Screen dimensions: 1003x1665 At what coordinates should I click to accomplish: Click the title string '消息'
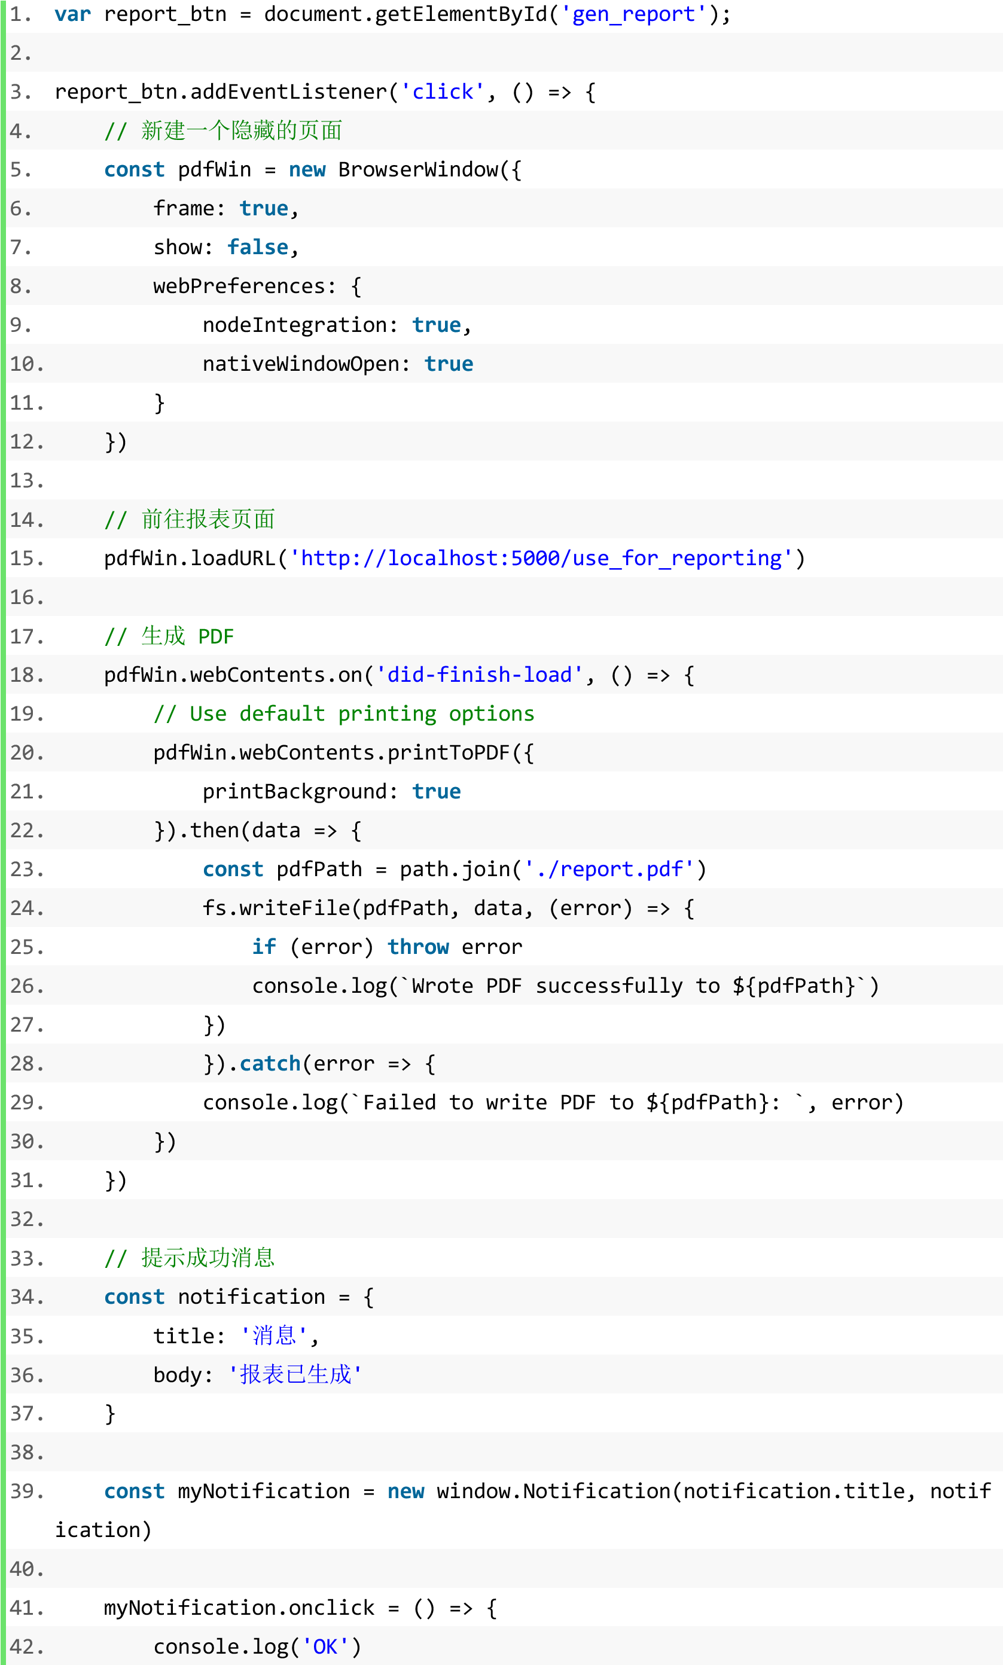pyautogui.click(x=274, y=1336)
